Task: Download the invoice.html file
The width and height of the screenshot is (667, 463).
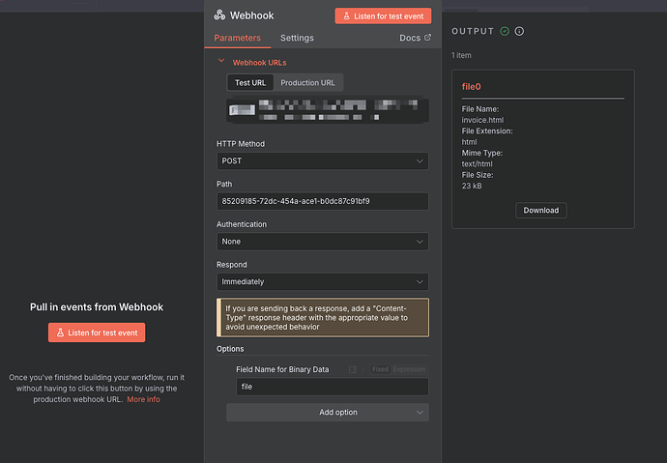Action: click(x=540, y=211)
